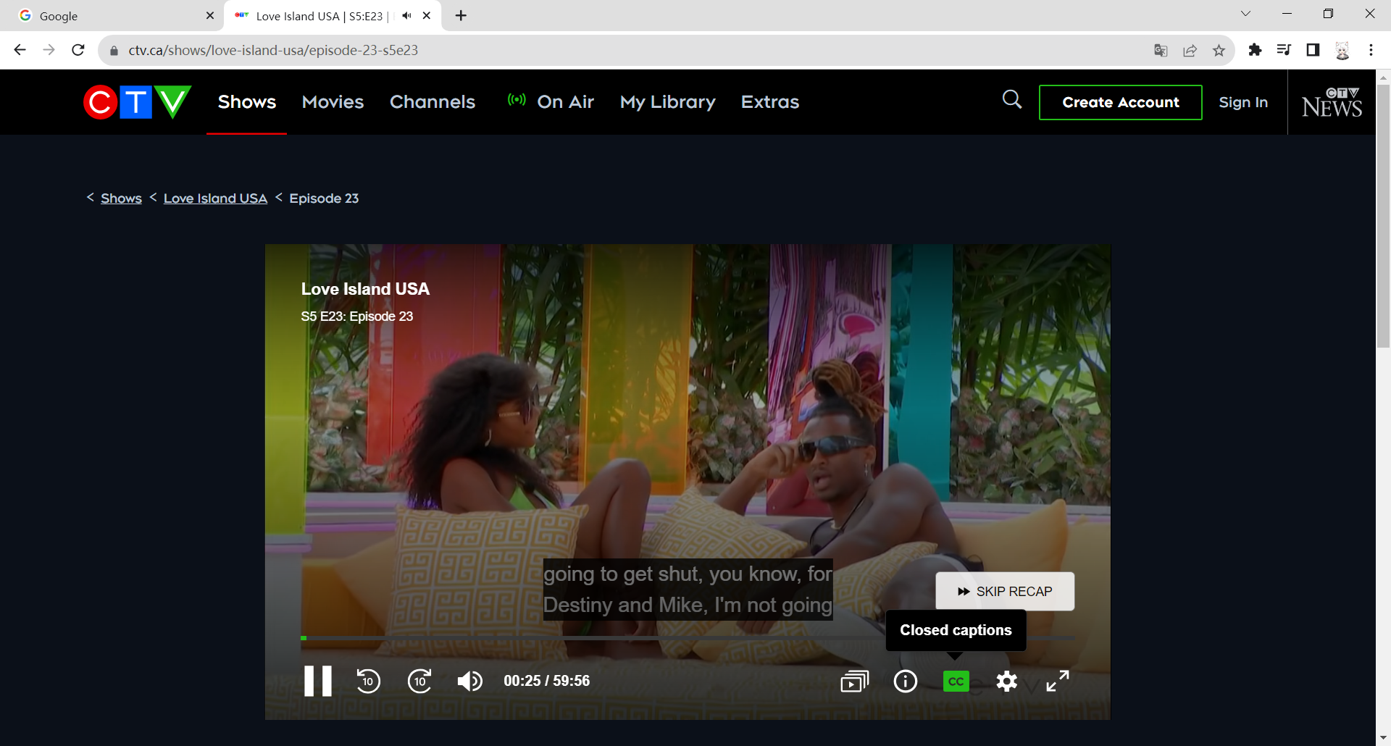Show the episode info icon
This screenshot has height=746, width=1391.
click(906, 682)
